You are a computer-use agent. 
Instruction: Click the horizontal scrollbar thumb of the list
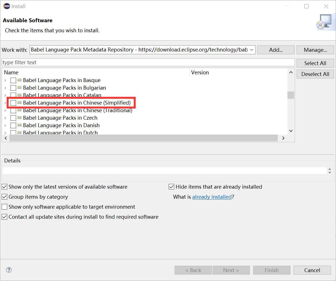pos(143,138)
